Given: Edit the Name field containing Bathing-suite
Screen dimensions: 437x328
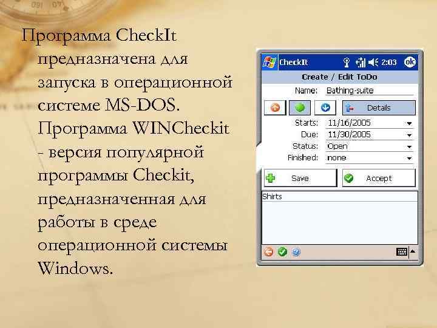Looking at the screenshot, I should coord(369,91).
